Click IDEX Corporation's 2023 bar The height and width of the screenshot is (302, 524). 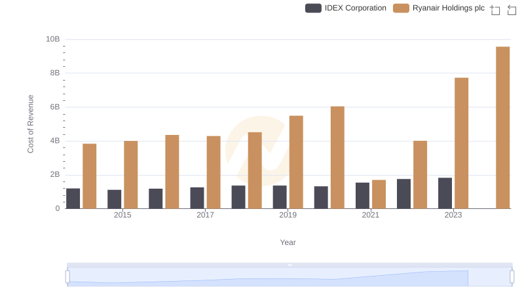click(x=445, y=193)
